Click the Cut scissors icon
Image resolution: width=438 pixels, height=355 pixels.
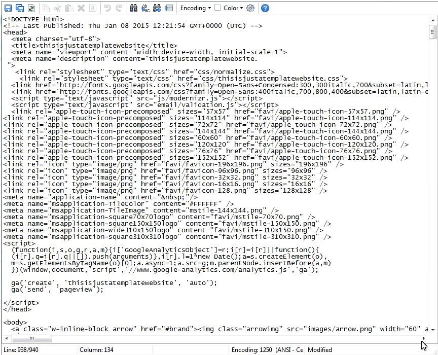[58, 8]
